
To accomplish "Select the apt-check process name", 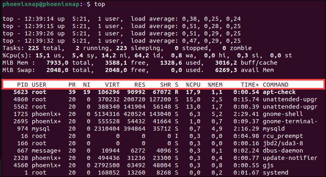I will click(279, 92).
